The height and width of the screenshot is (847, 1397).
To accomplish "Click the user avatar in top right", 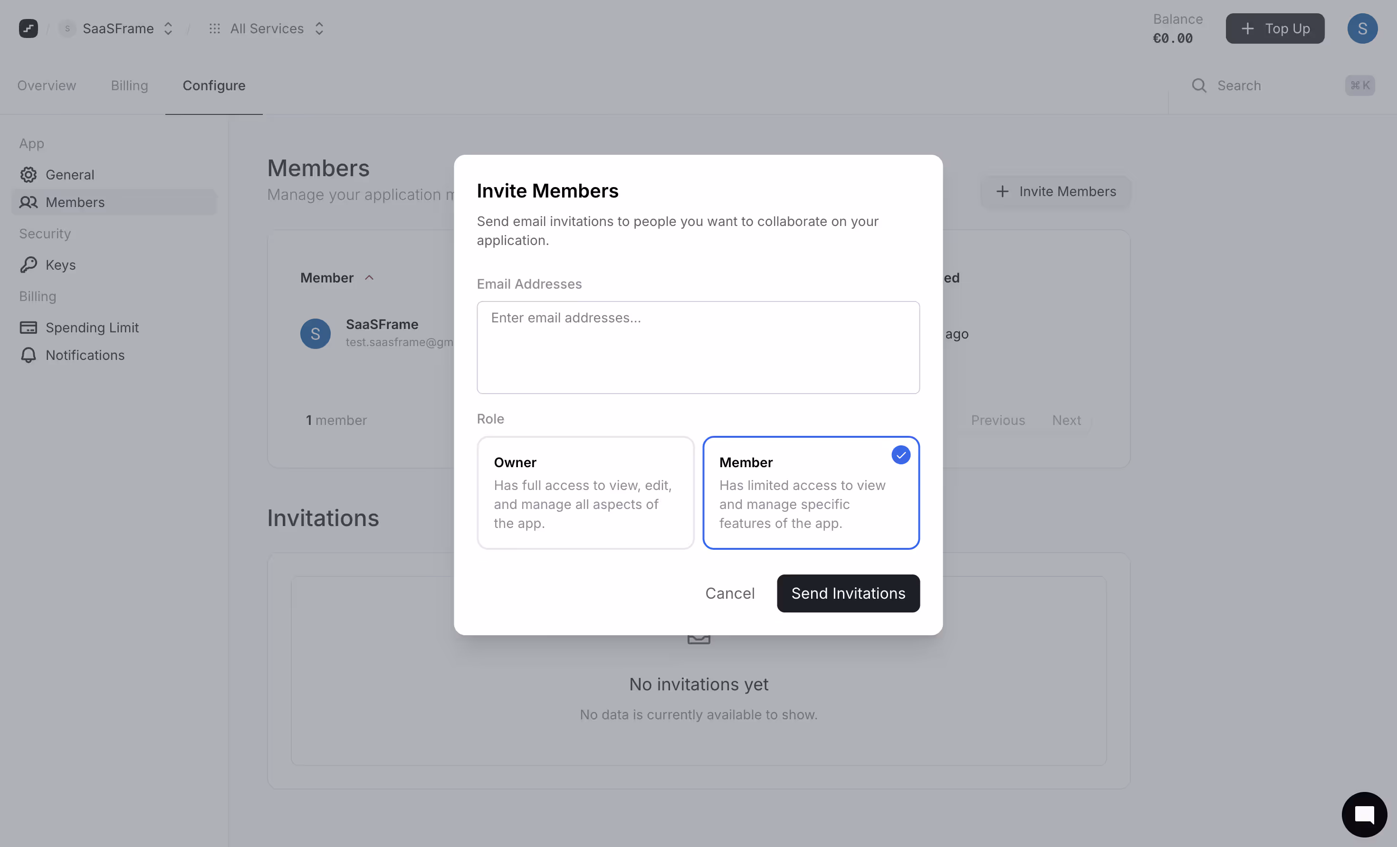I will [1362, 28].
